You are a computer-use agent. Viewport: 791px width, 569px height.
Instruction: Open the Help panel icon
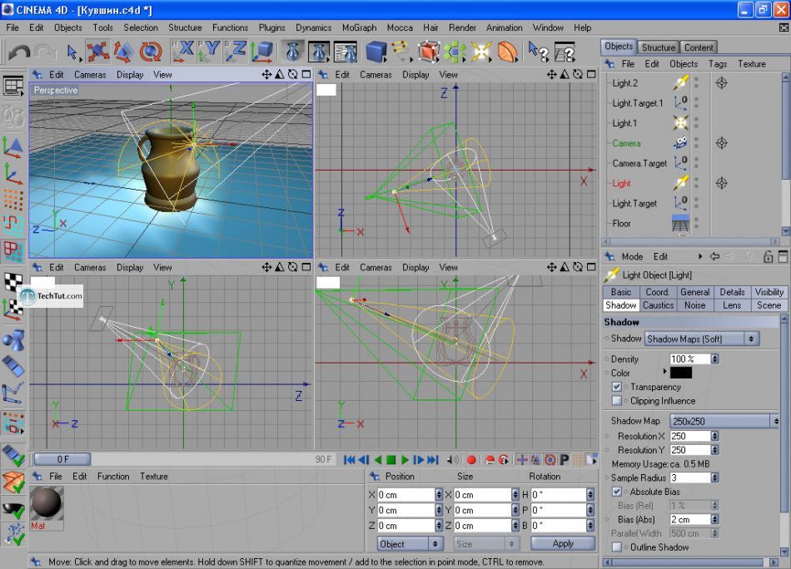click(565, 52)
